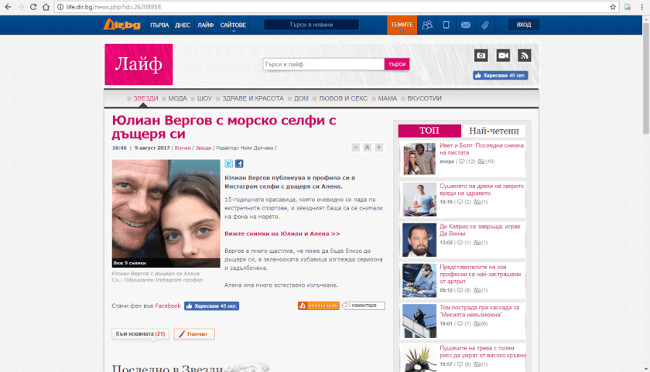The width and height of the screenshot is (650, 372).
Task: Open ПЪРВА in the top navigation
Action: pos(159,26)
